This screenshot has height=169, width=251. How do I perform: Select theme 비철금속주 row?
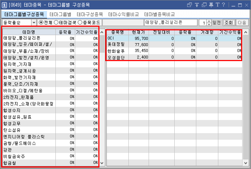click(50, 157)
